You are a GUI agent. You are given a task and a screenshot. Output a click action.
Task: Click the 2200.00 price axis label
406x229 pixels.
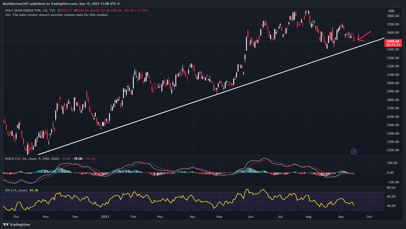393,150
